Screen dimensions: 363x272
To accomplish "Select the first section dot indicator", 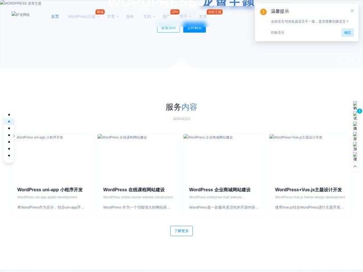I will tap(9, 115).
